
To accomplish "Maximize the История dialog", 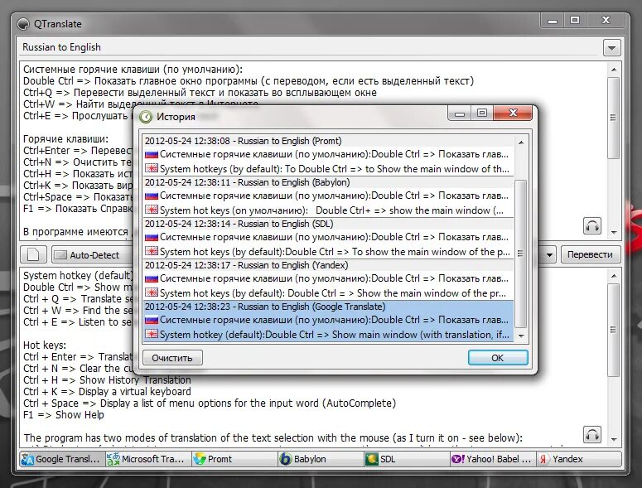I will [x=482, y=113].
